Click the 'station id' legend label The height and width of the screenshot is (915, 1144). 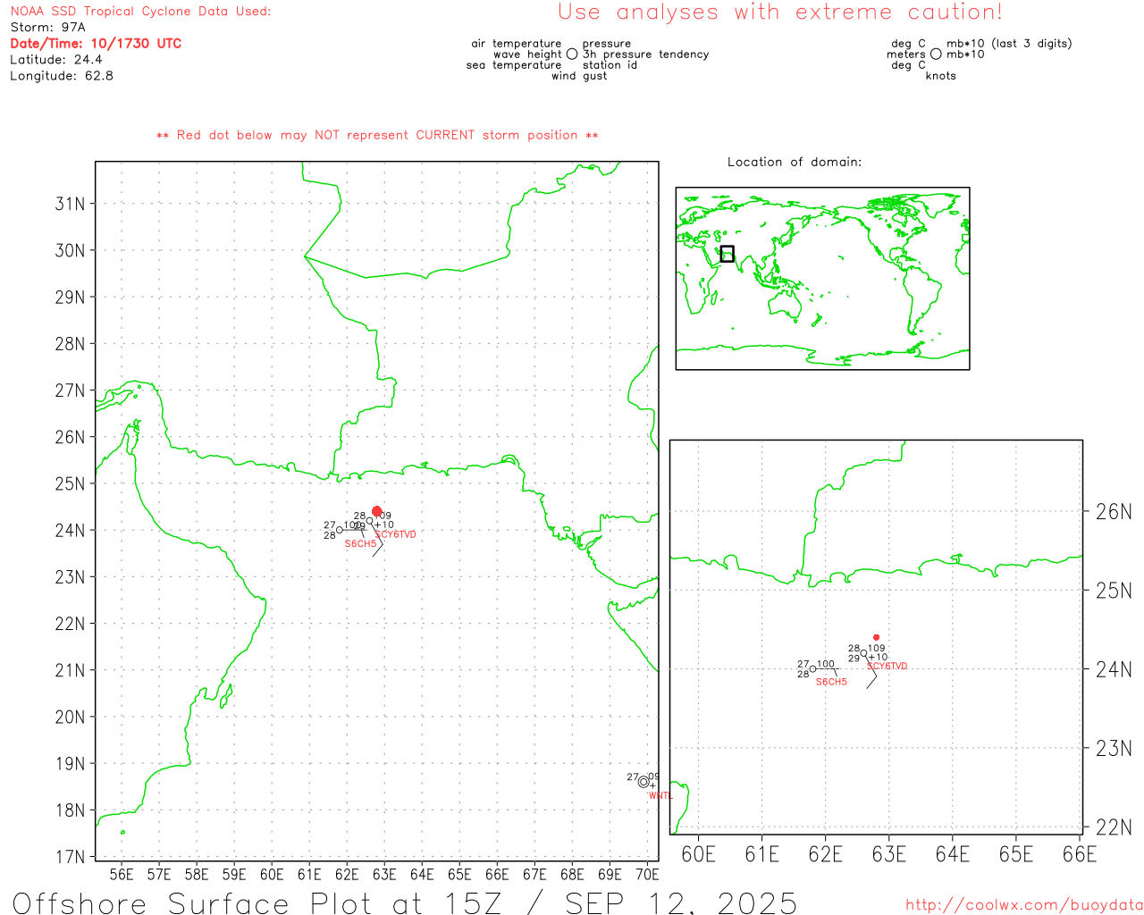coord(610,65)
